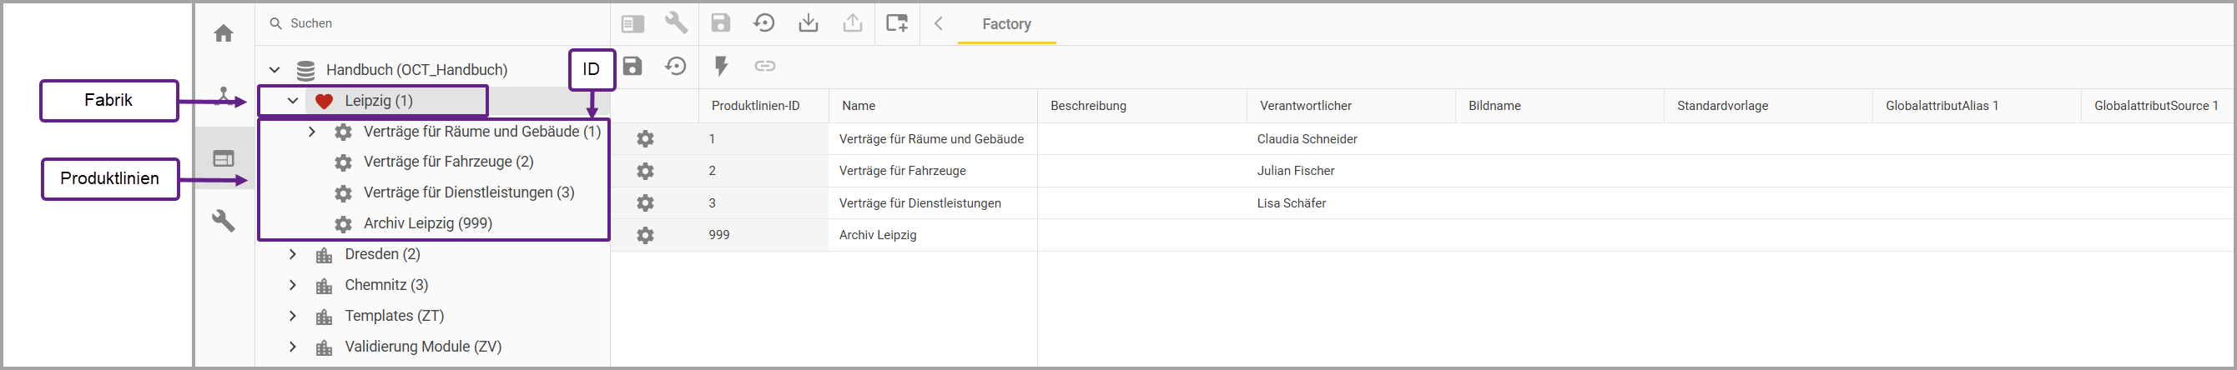Click the add new window icon
Viewport: 2237px width, 370px height.
(897, 23)
